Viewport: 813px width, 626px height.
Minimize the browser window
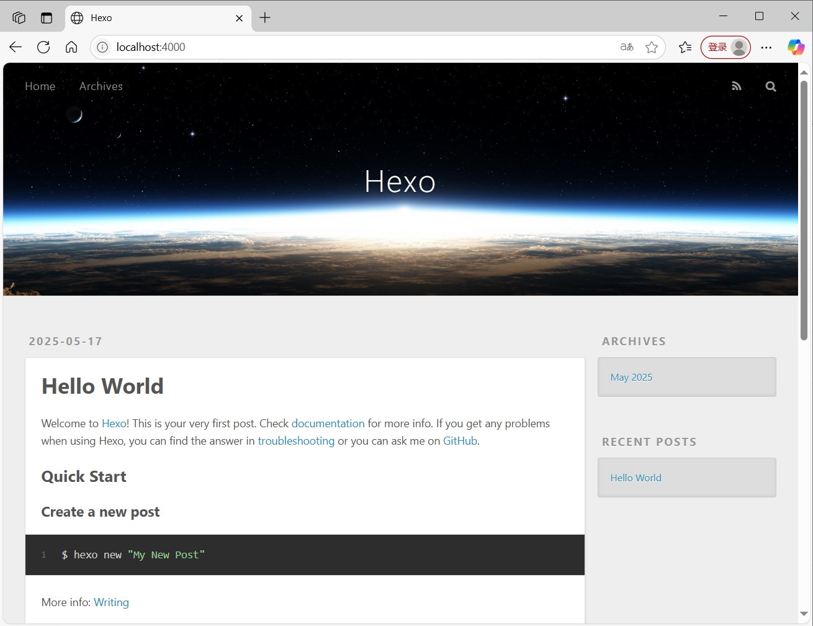(x=723, y=16)
